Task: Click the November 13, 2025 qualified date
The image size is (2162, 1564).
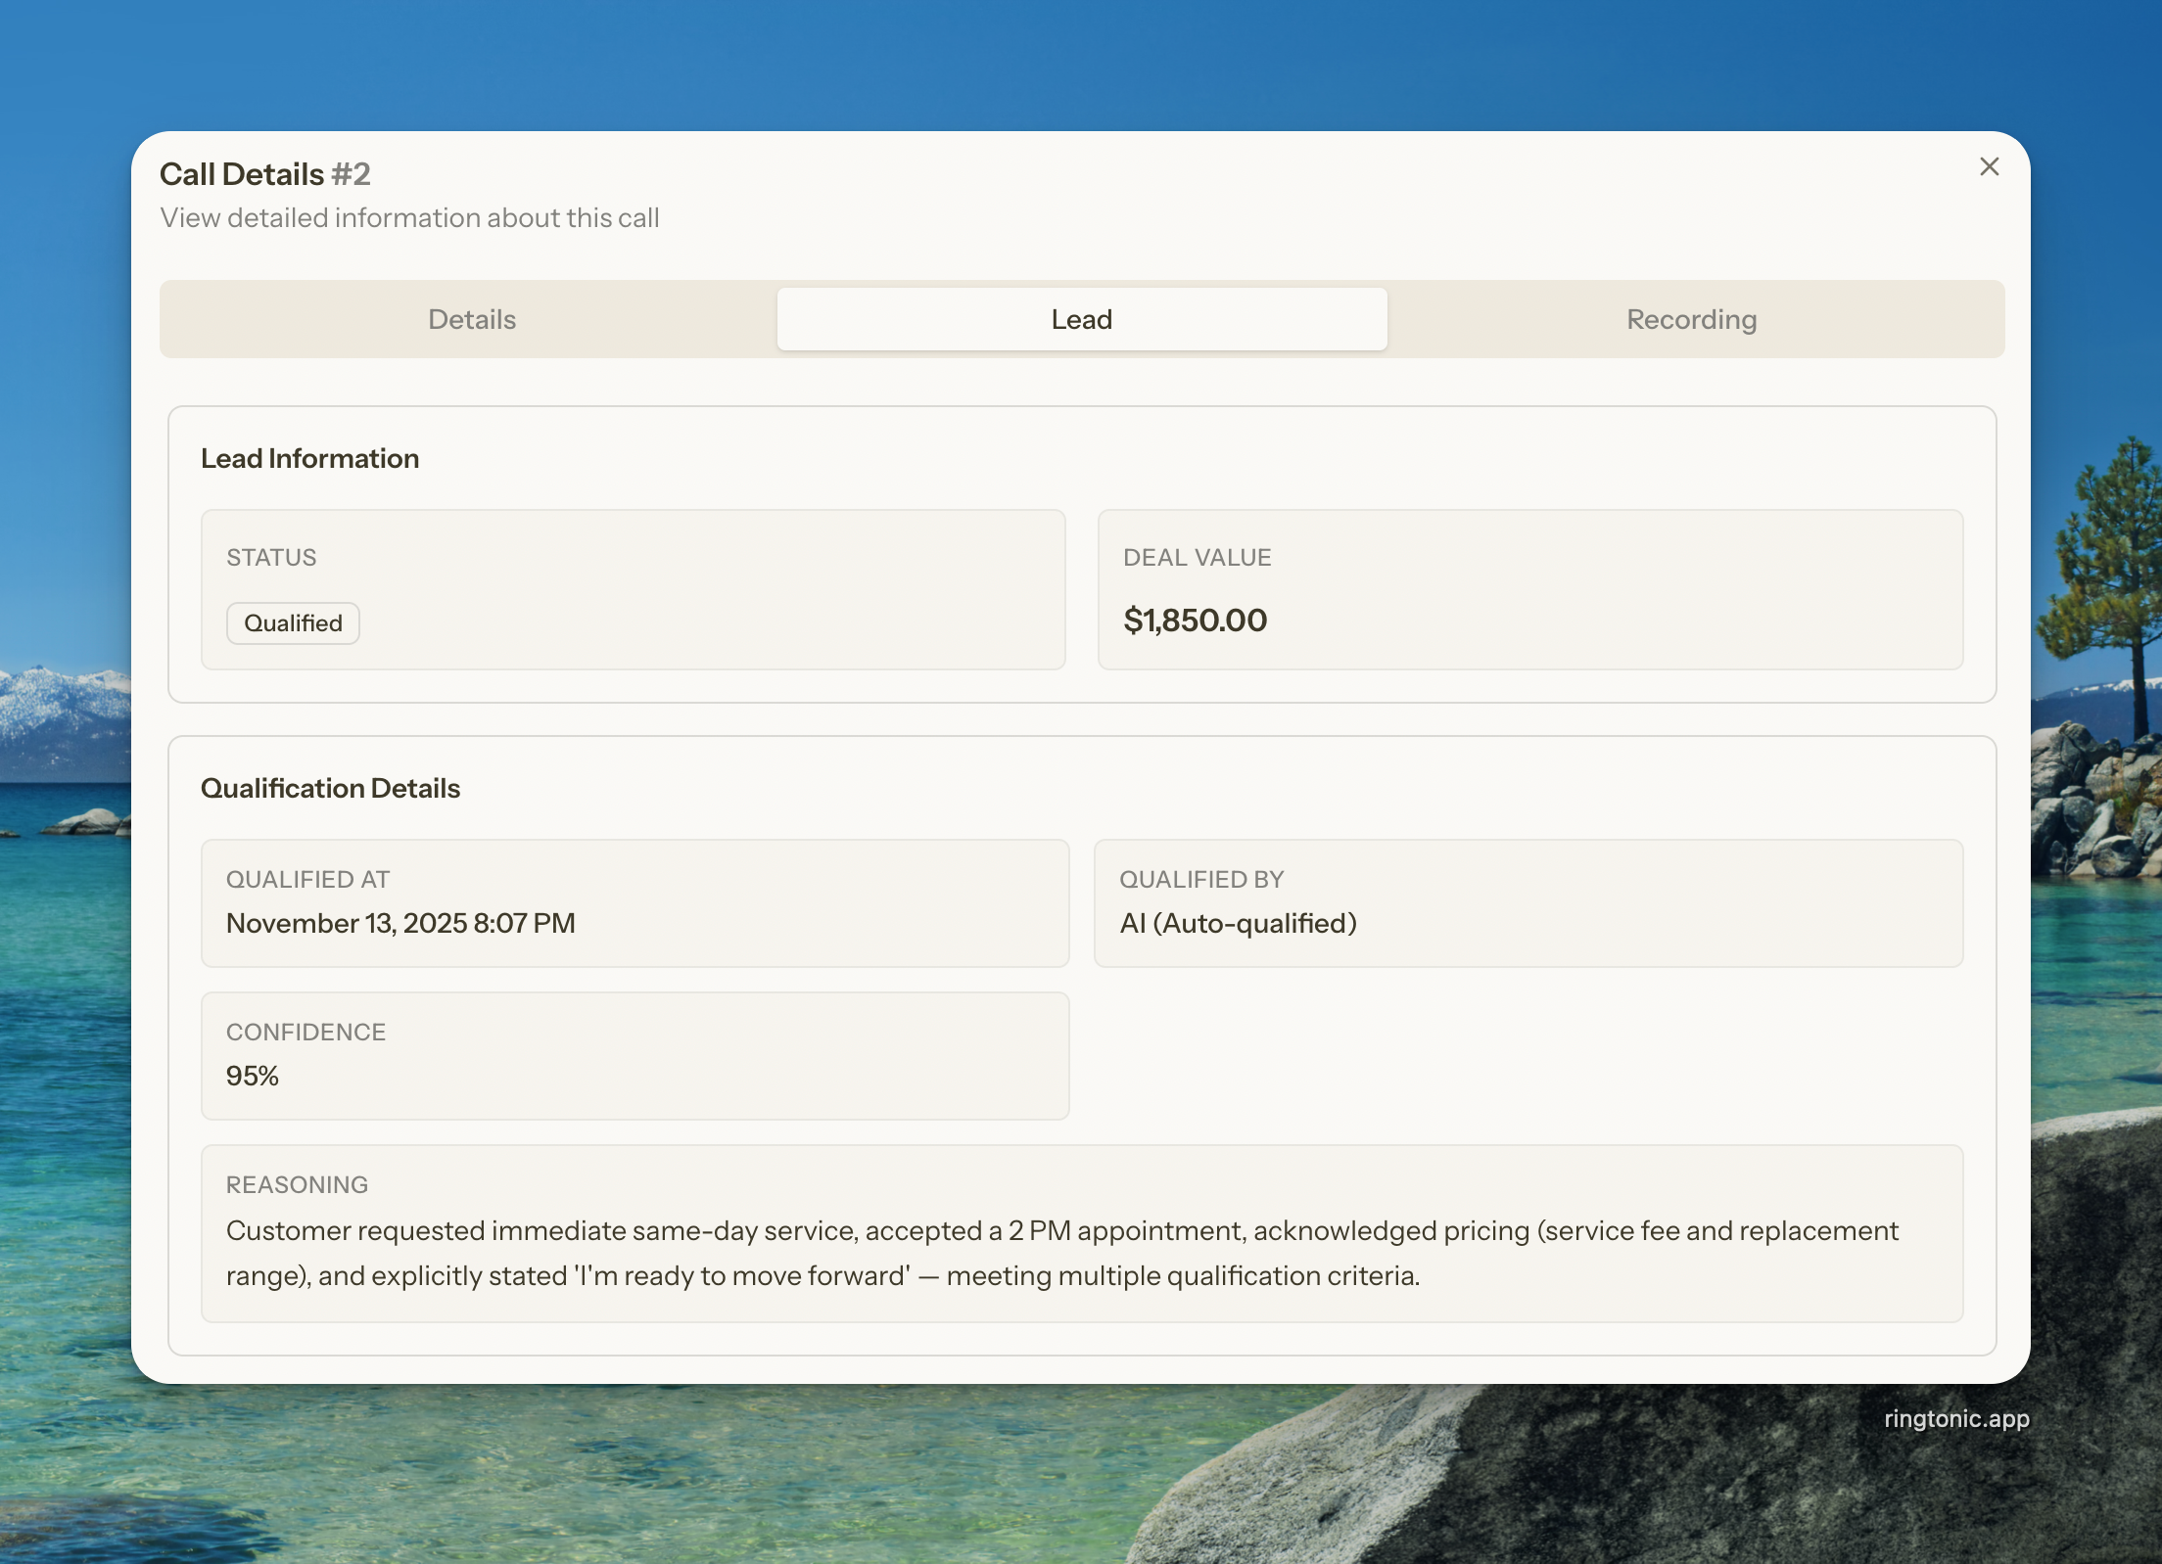Action: pos(399,923)
